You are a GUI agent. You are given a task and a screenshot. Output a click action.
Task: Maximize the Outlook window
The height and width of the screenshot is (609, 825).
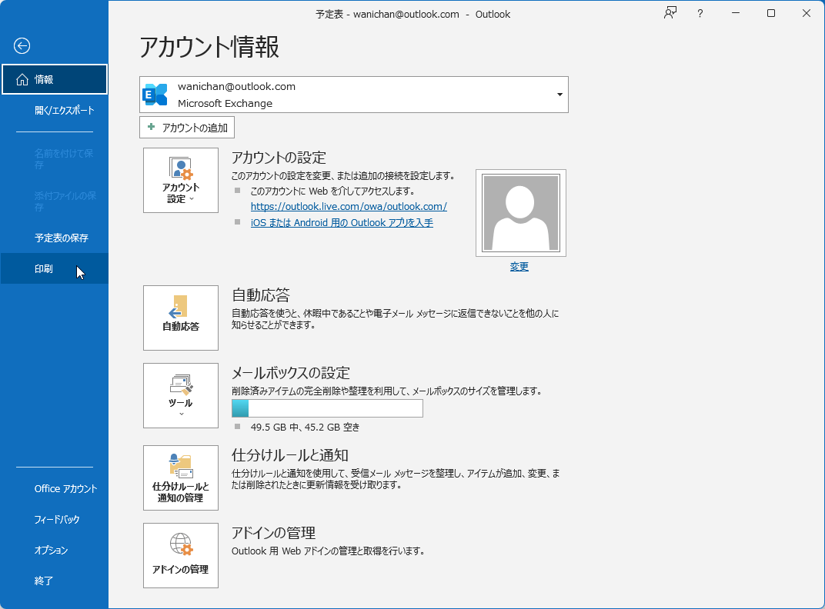click(x=771, y=14)
